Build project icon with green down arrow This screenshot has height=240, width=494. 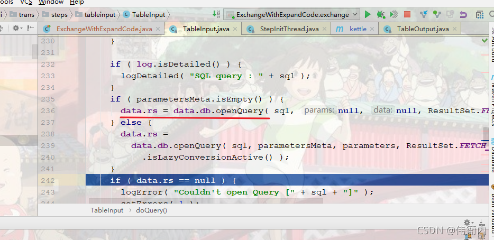[217, 14]
